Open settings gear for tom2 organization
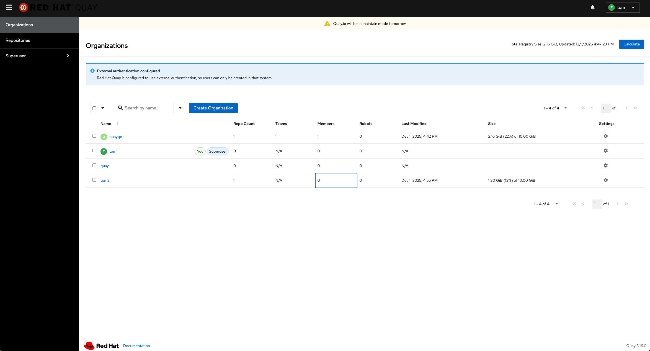650x351 pixels. (x=605, y=180)
